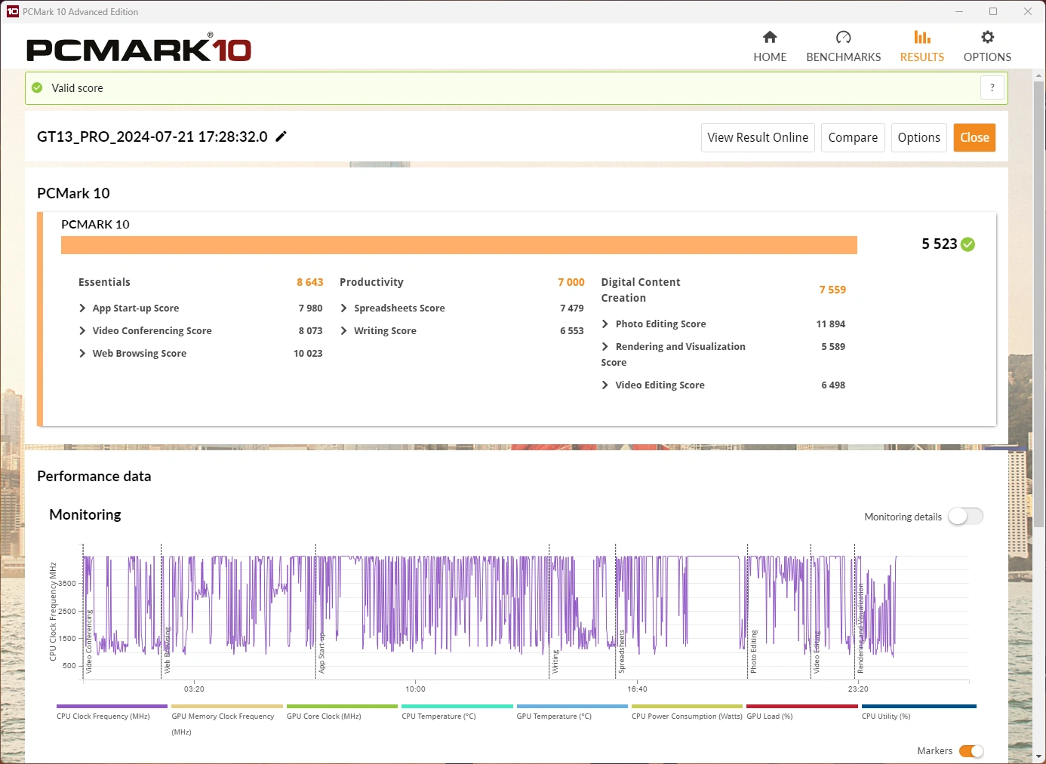Image resolution: width=1046 pixels, height=764 pixels.
Task: Click the scrollbar up arrow
Action: pos(1039,75)
